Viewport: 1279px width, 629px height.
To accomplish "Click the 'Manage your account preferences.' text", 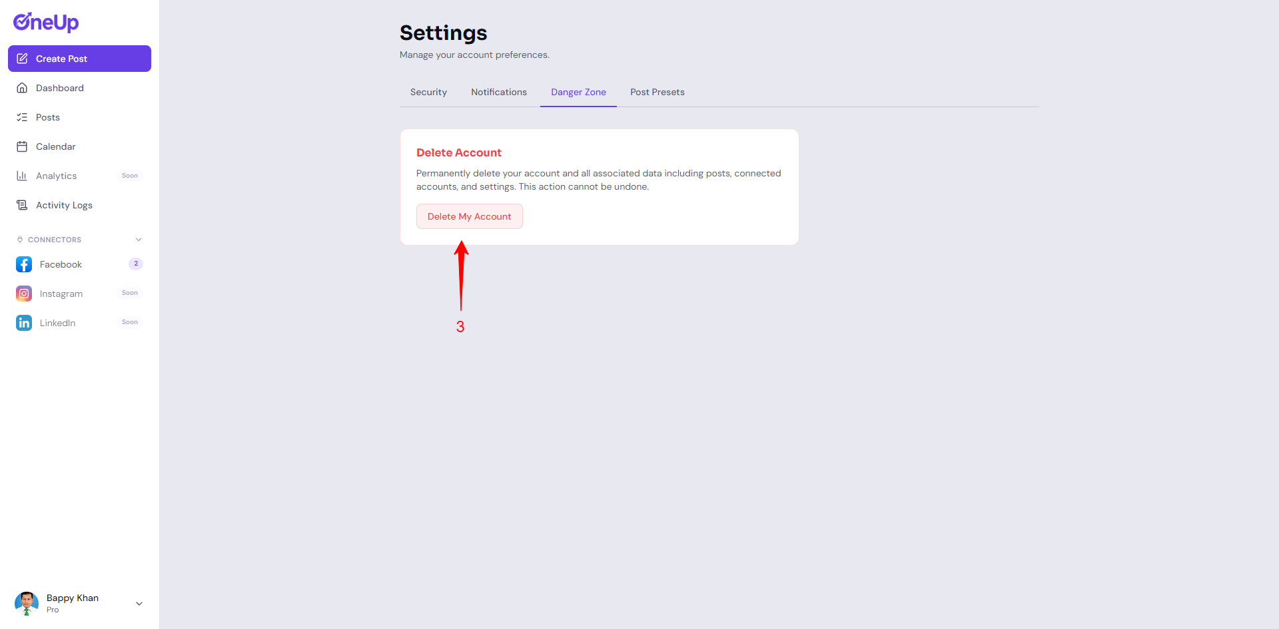I will pos(474,55).
